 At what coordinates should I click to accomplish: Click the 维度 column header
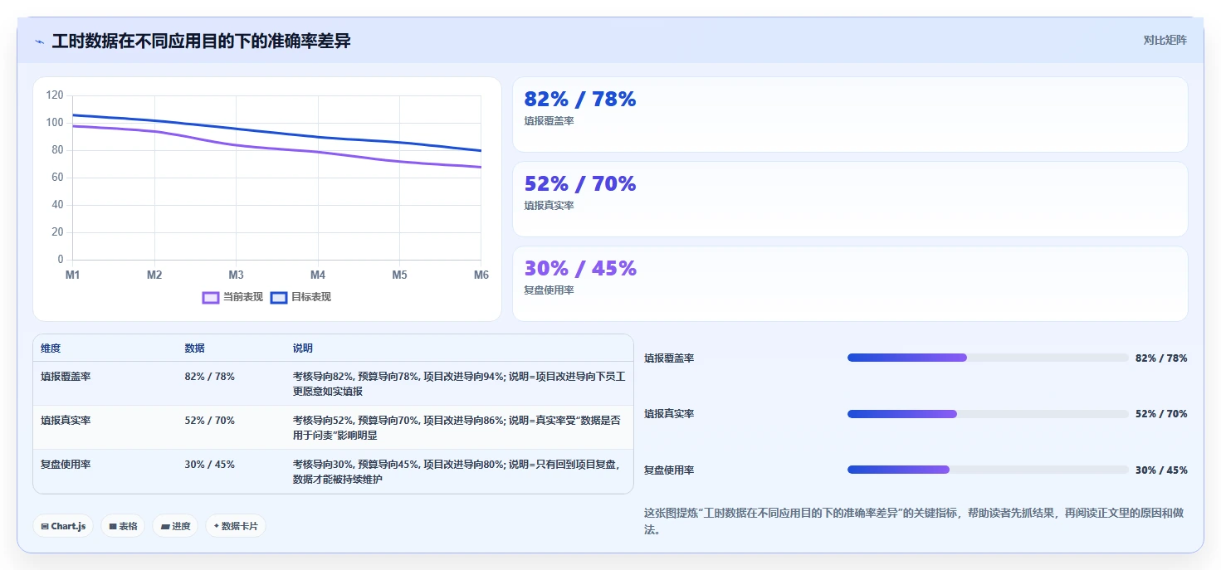51,348
